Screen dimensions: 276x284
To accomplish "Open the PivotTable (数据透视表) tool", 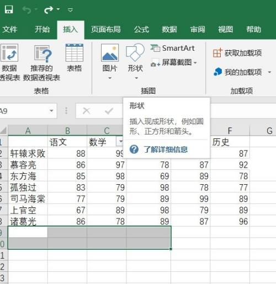I will coord(9,62).
